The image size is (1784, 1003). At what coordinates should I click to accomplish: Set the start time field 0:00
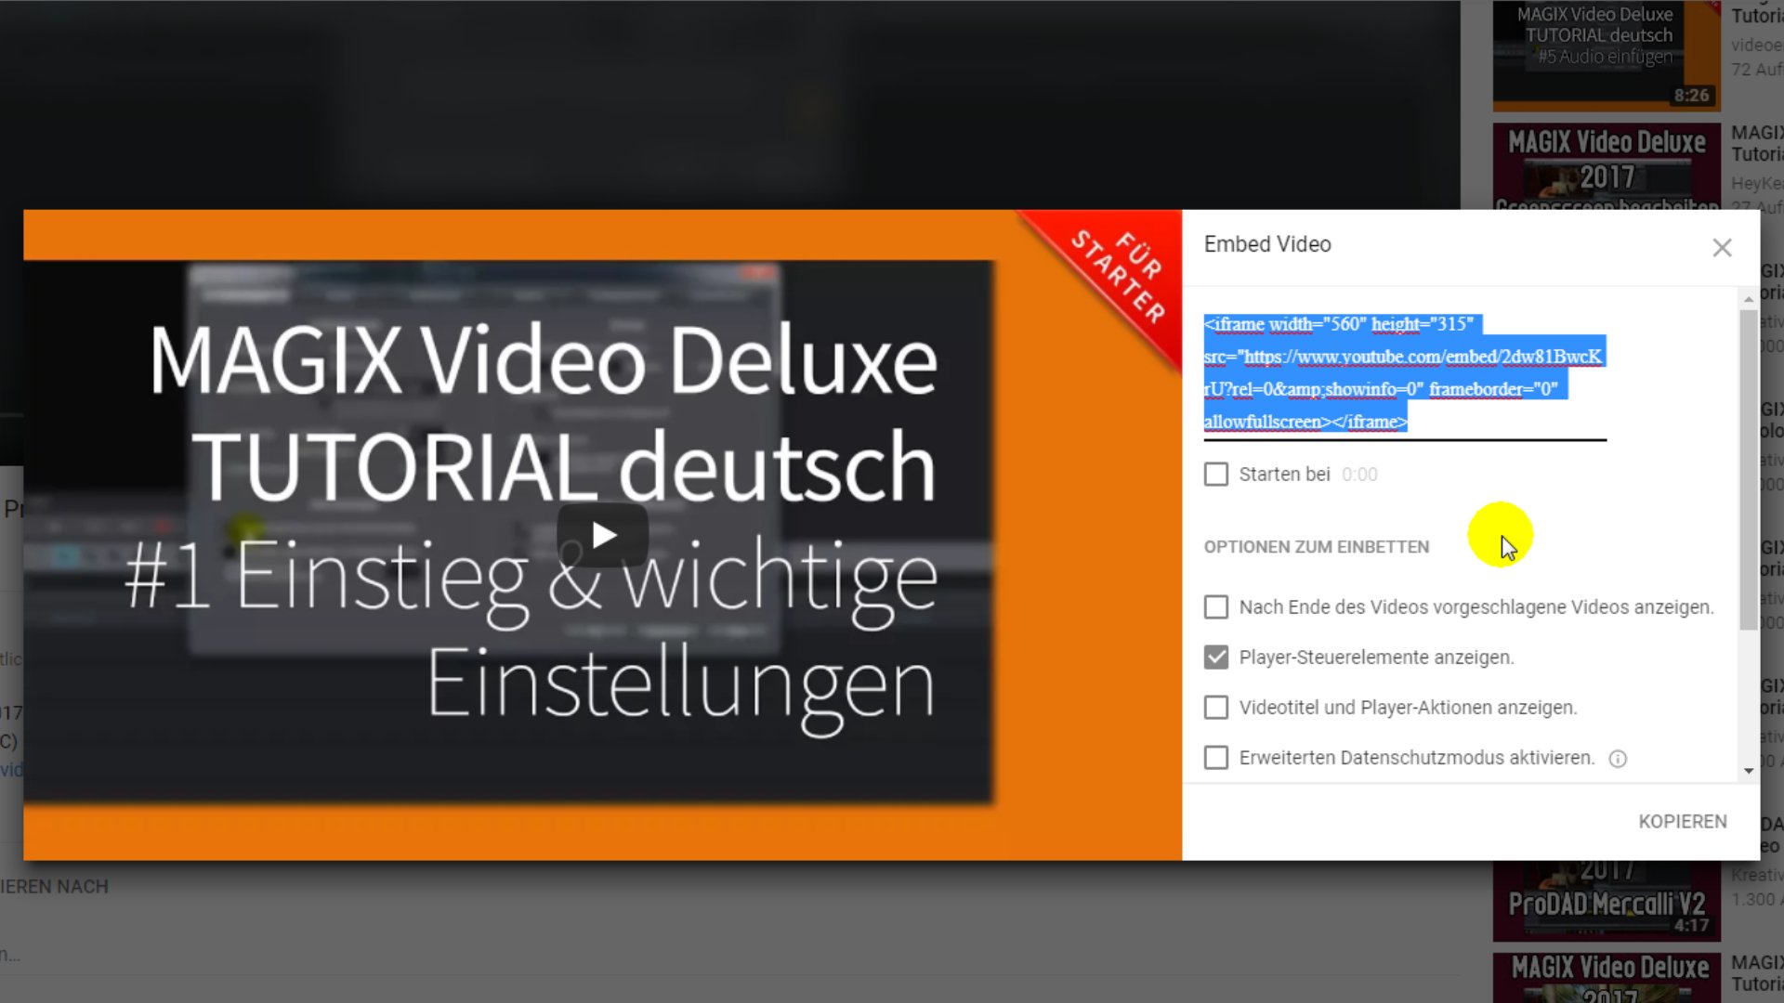(1359, 475)
